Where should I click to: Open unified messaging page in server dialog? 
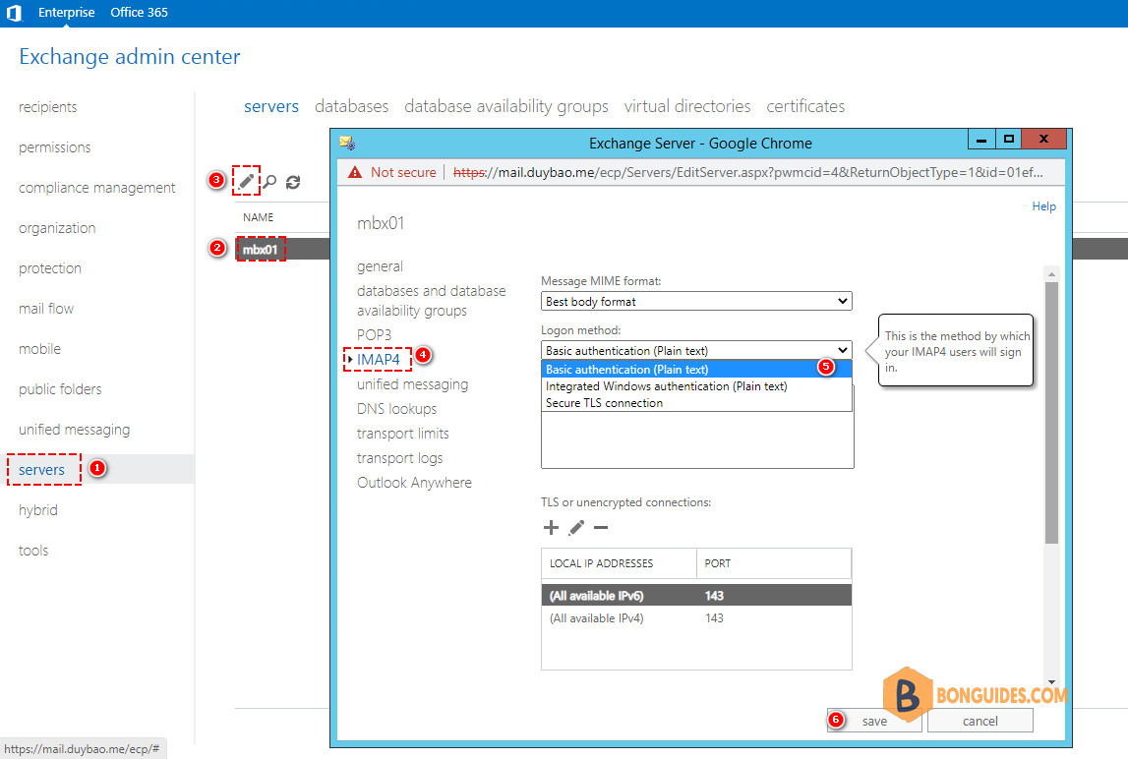tap(412, 384)
